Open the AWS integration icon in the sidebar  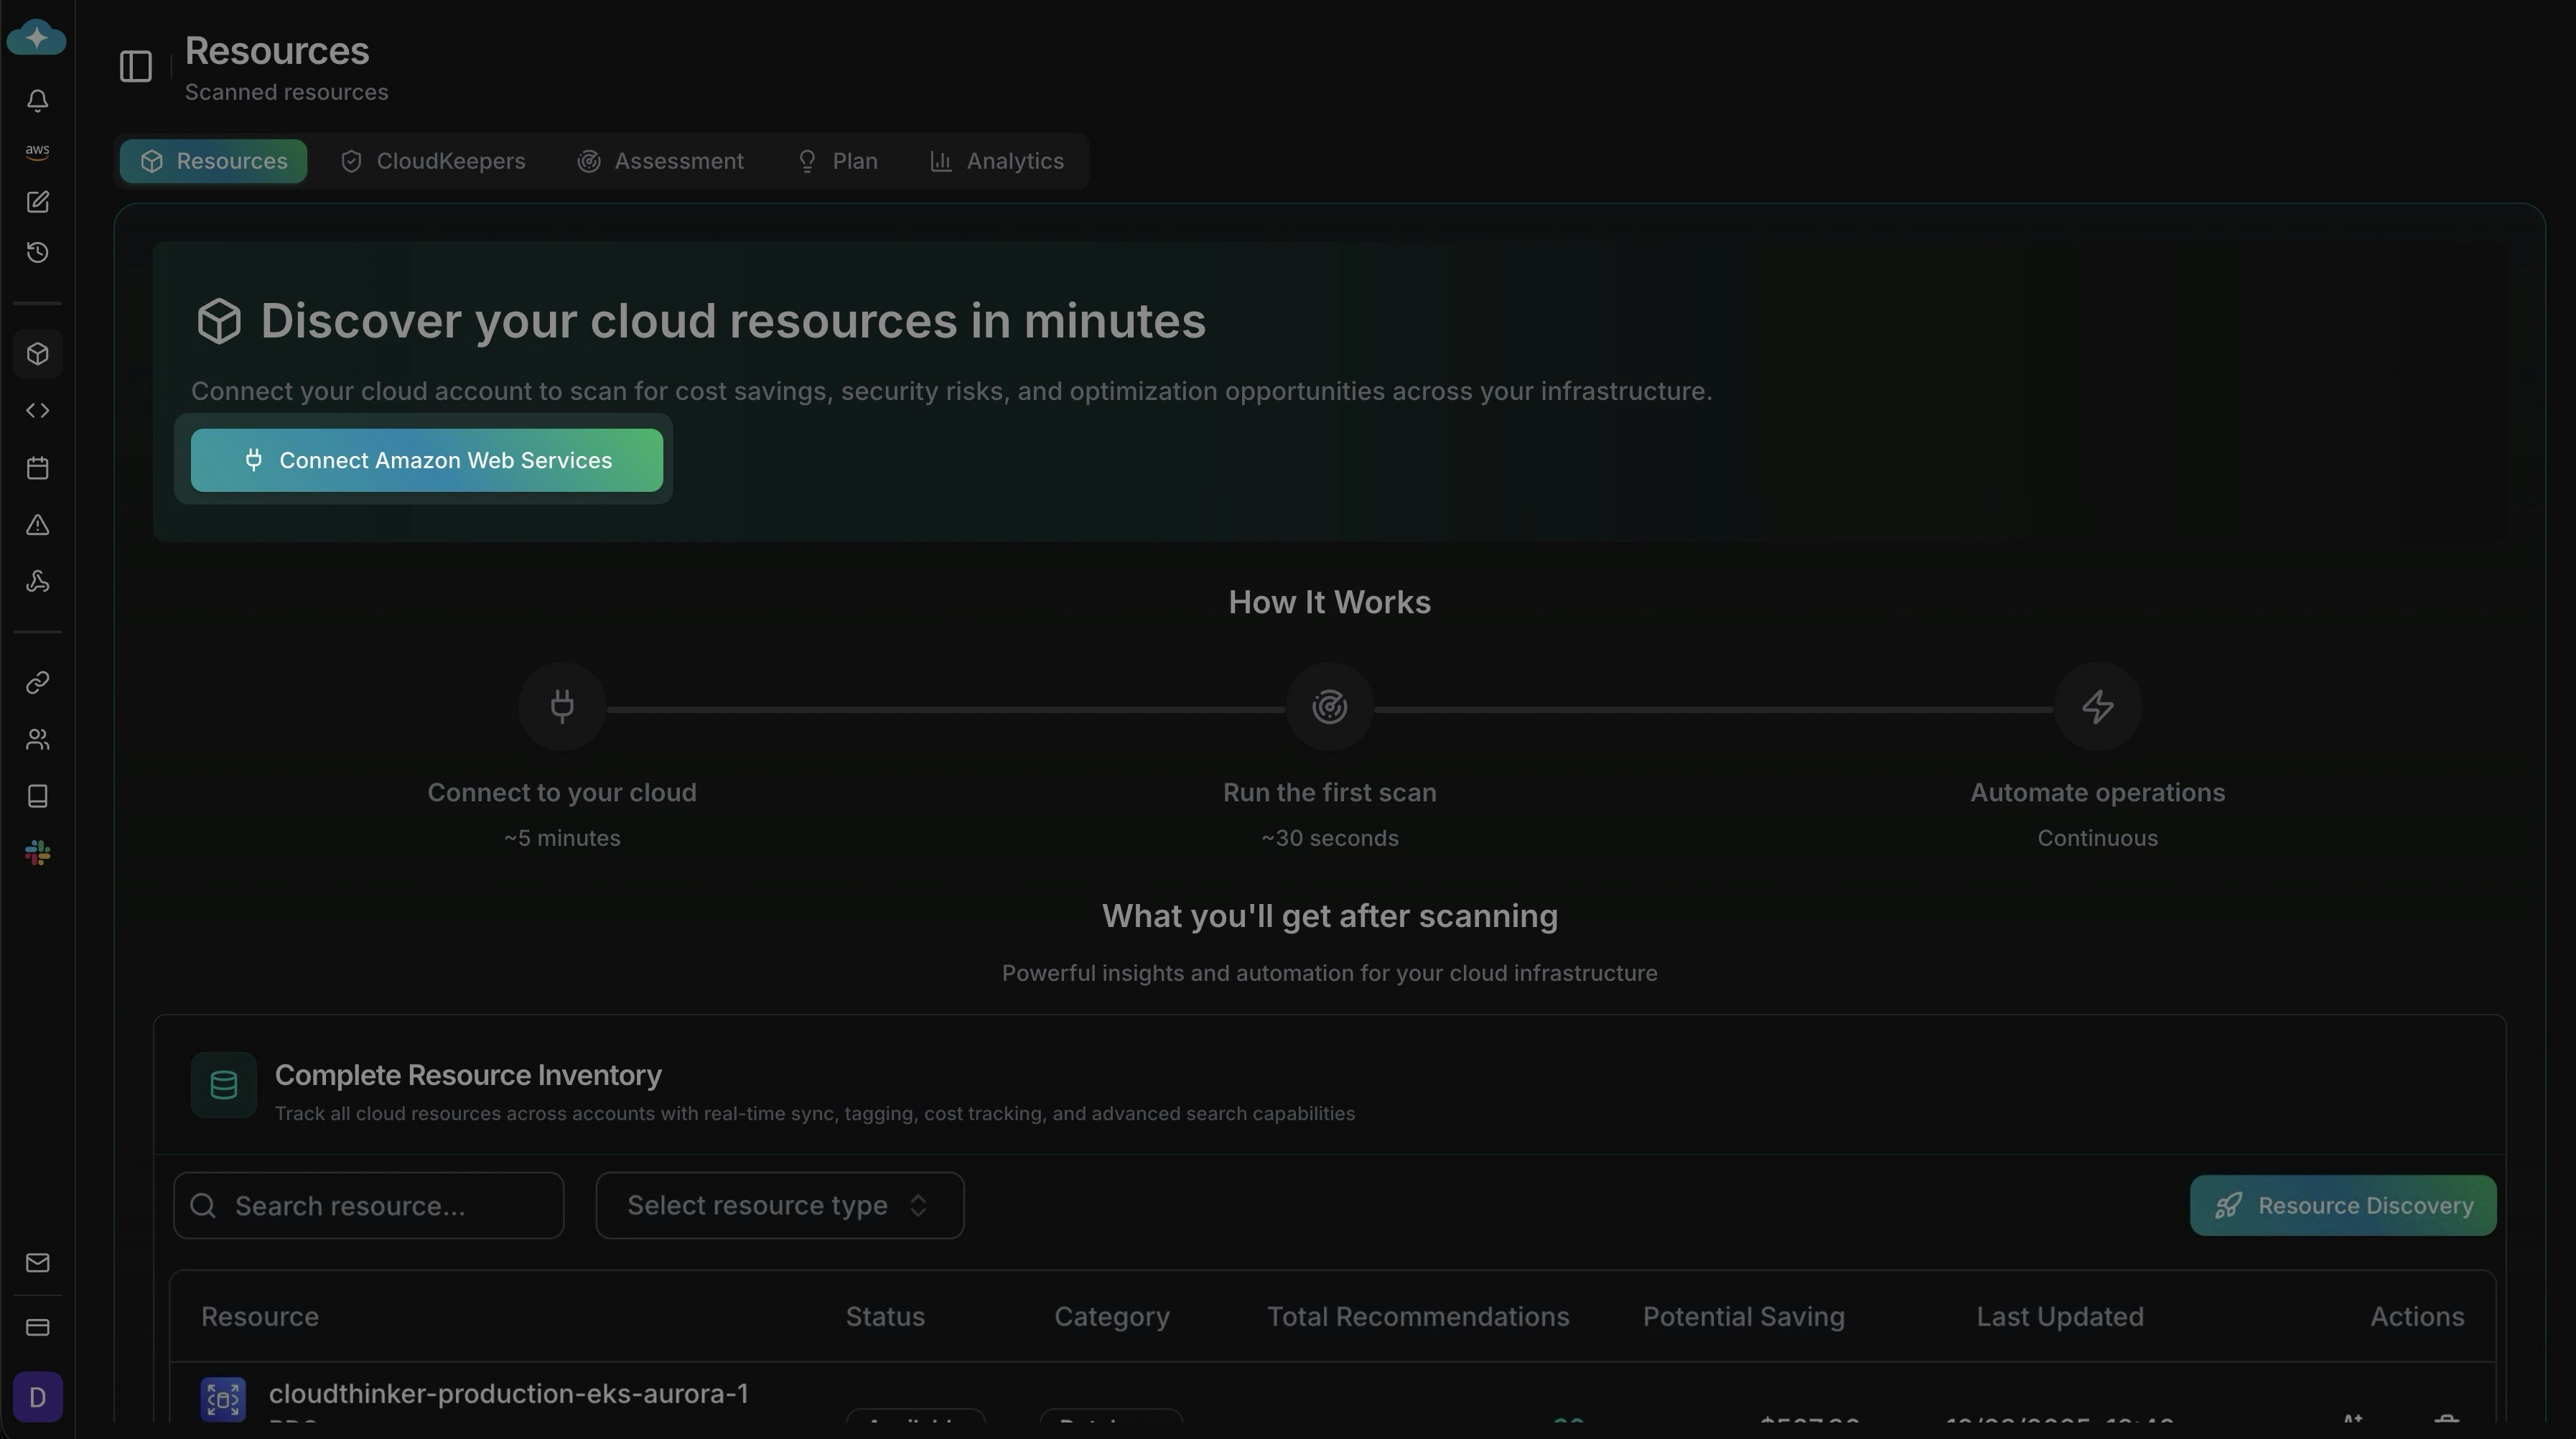37,151
